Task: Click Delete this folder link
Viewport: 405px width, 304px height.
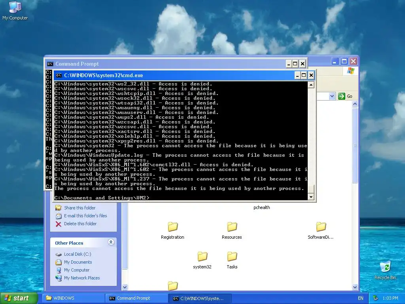Action: point(80,224)
